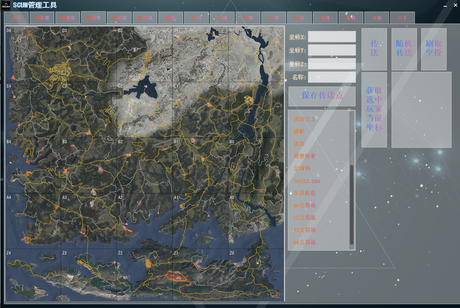Screen dimensions: 460x308
Task: Focus the 名称 name input field
Action: click(x=332, y=77)
